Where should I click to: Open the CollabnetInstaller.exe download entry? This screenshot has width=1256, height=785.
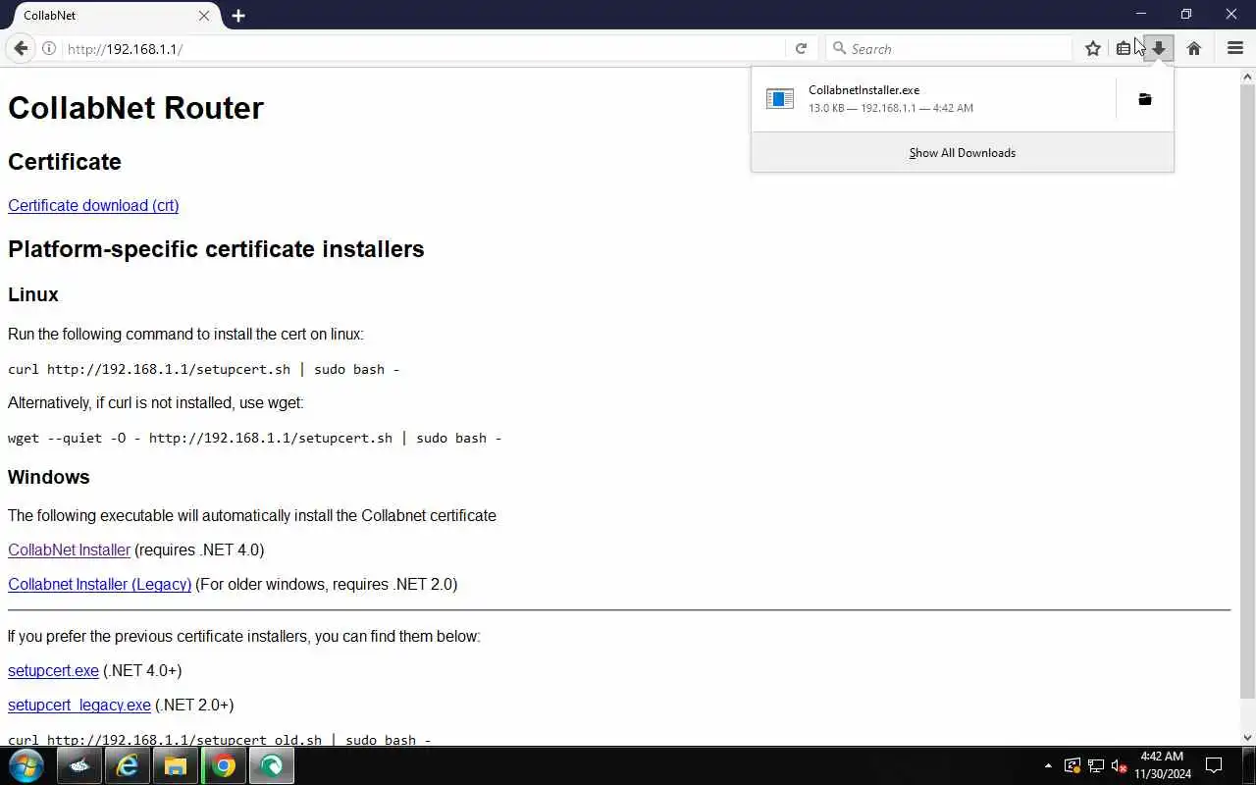[933, 99]
